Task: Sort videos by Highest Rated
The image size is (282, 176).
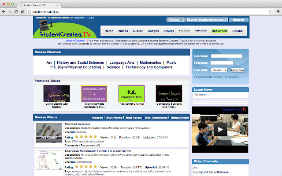Action: pyautogui.click(x=180, y=117)
